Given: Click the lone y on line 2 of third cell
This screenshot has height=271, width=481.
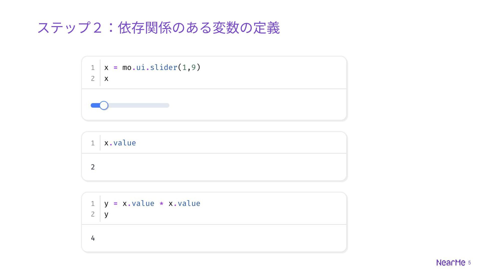Looking at the screenshot, I should (106, 215).
